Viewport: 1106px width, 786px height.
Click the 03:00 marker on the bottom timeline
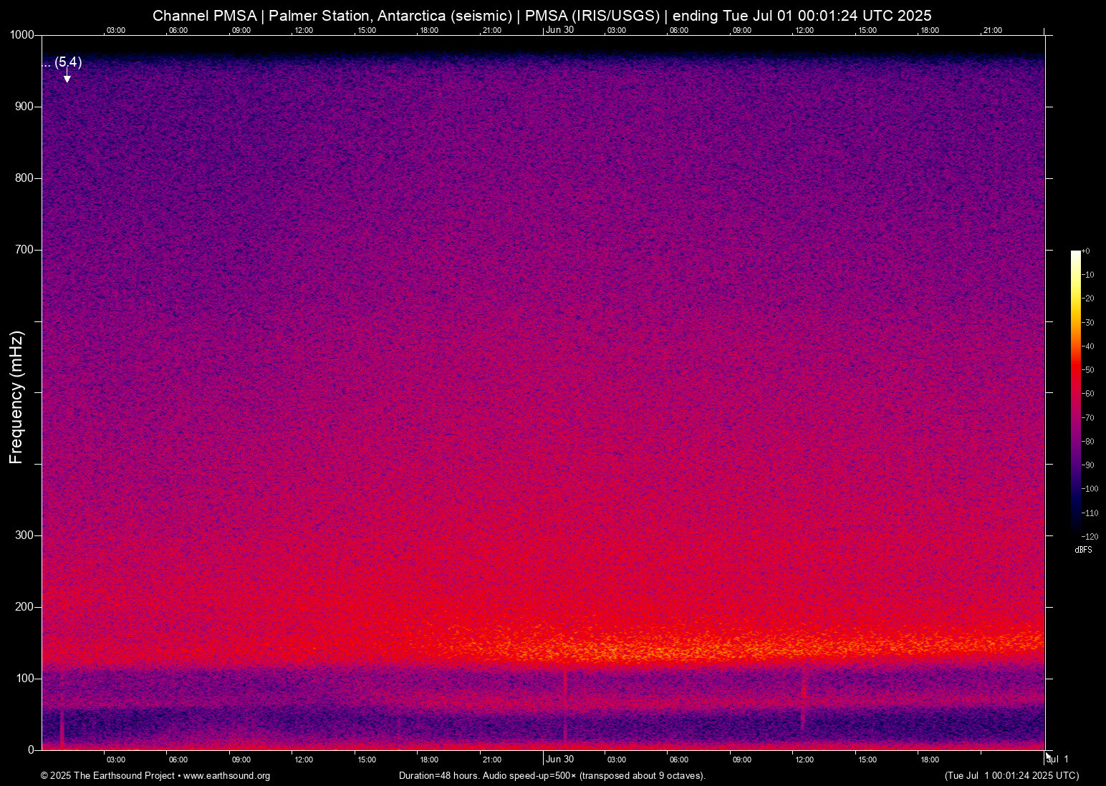click(x=115, y=760)
